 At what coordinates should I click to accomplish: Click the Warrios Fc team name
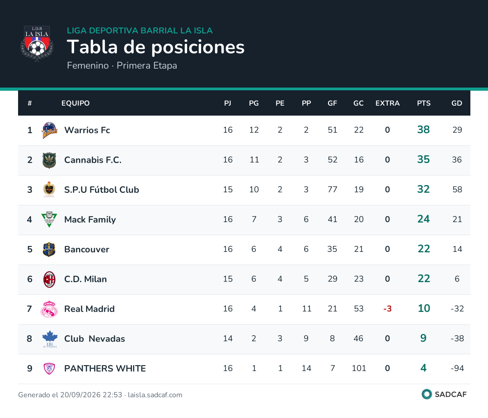[x=87, y=130]
